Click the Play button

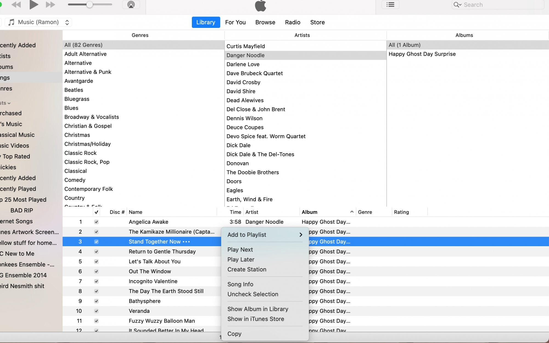[x=34, y=5]
